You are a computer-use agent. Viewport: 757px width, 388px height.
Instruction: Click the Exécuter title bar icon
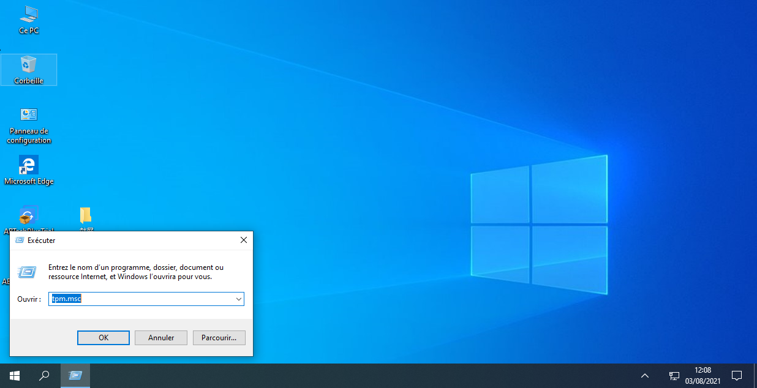pos(20,241)
